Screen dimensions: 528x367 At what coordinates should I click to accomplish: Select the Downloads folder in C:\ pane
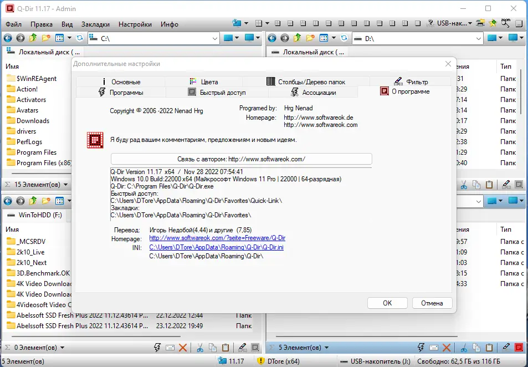click(33, 121)
